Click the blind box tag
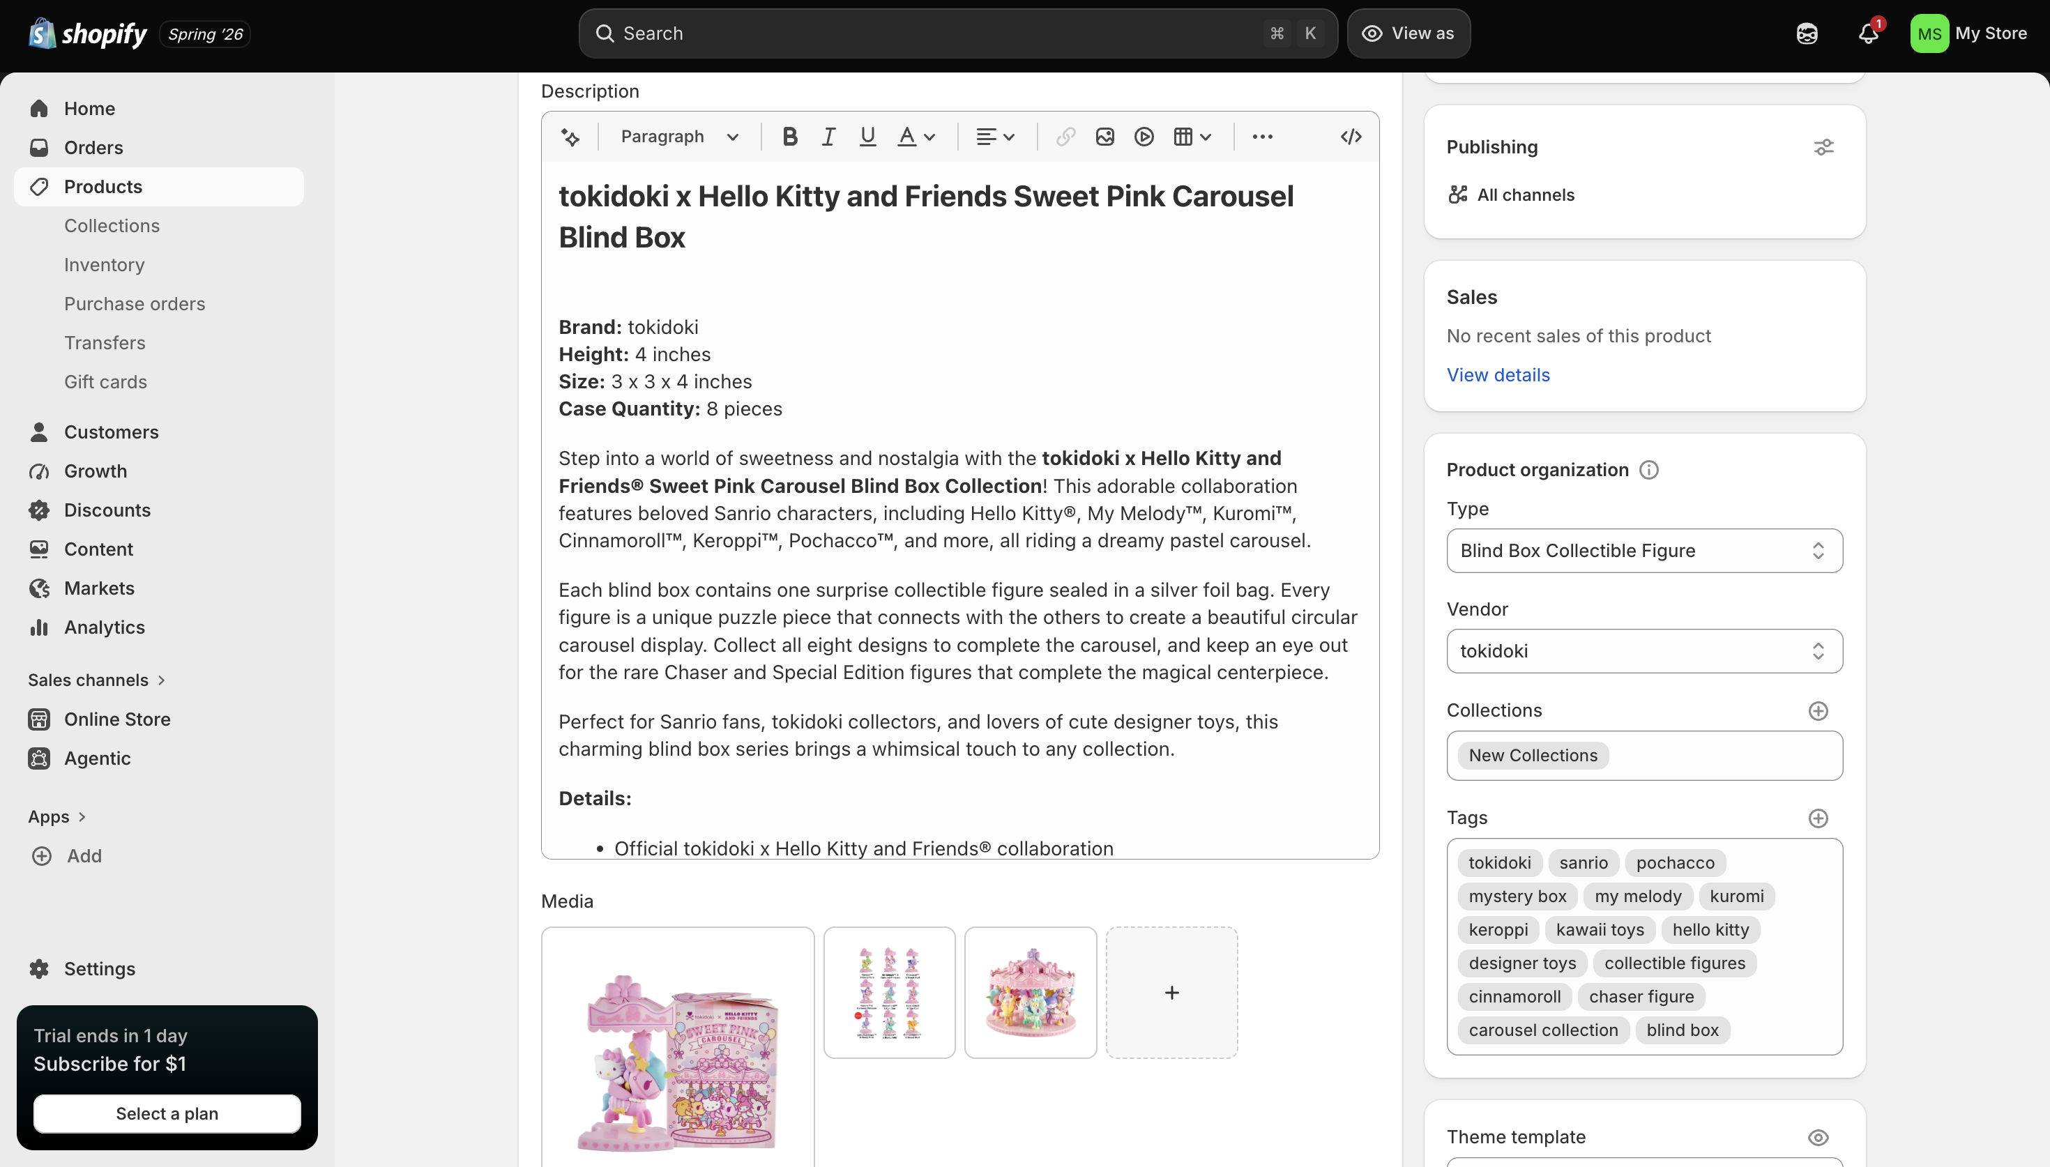The height and width of the screenshot is (1167, 2050). tap(1682, 1031)
